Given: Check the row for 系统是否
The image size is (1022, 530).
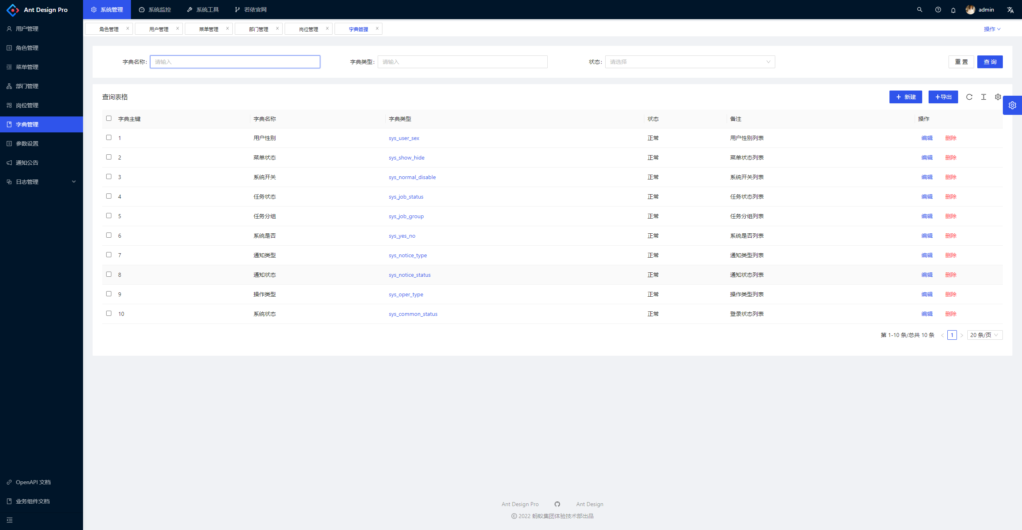Looking at the screenshot, I should pyautogui.click(x=109, y=235).
